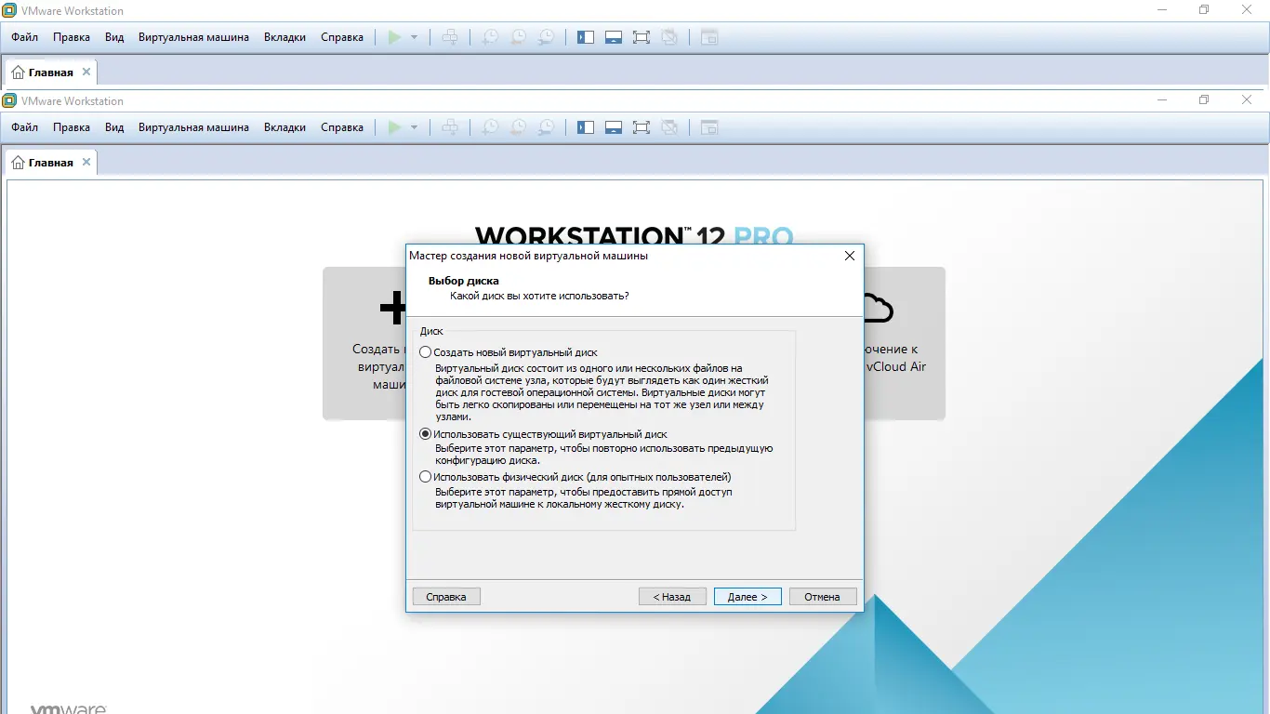This screenshot has height=714, width=1270.
Task: Close the new virtual machine wizard dialog
Action: (849, 256)
